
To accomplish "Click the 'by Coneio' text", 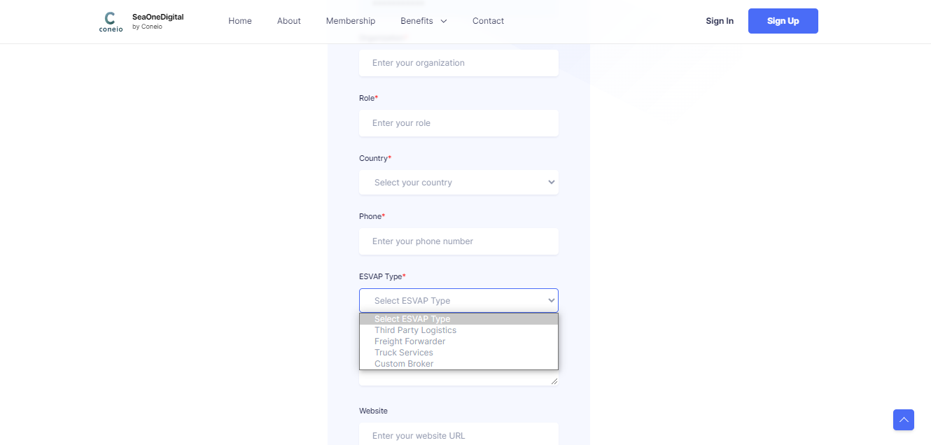I will (147, 27).
